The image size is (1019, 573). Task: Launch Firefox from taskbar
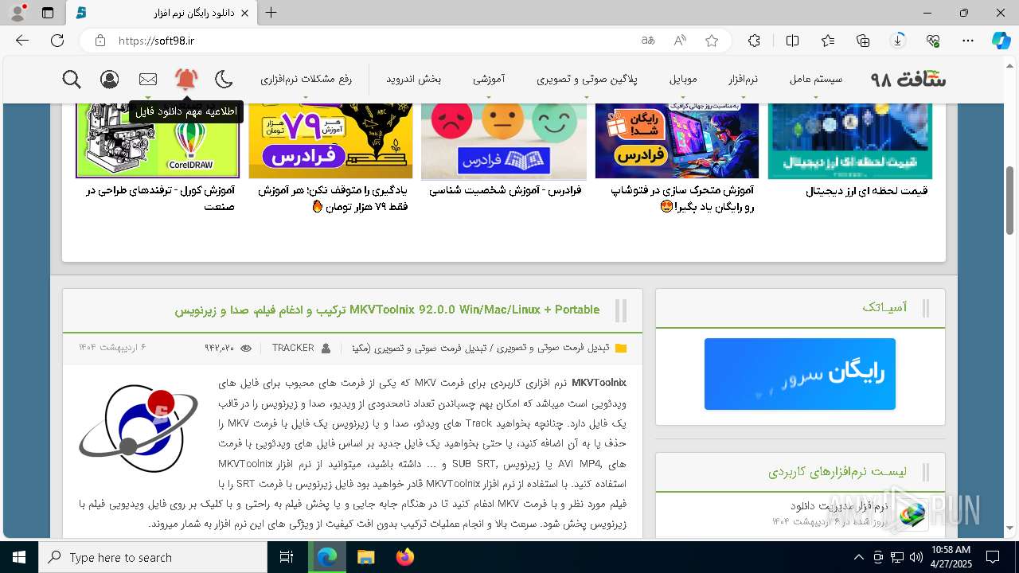coord(404,557)
